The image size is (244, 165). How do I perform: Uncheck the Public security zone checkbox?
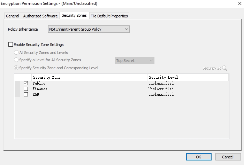tap(26, 83)
